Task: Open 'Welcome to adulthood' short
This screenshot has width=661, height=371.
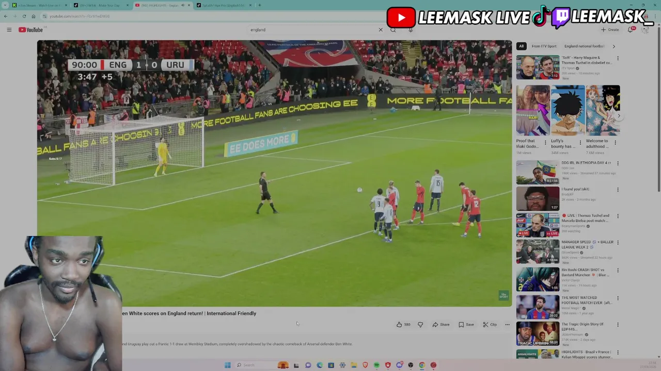Action: (x=603, y=110)
